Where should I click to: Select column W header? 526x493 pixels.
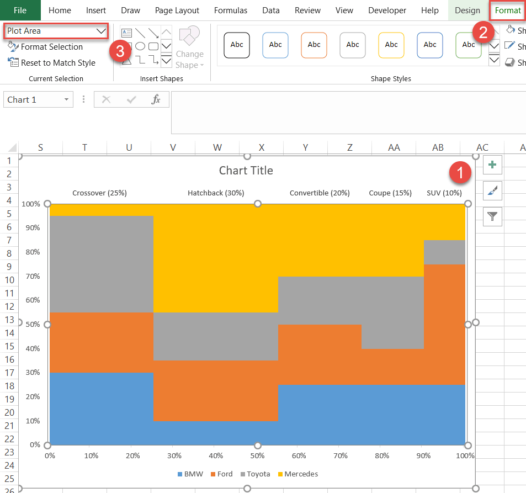(x=217, y=147)
